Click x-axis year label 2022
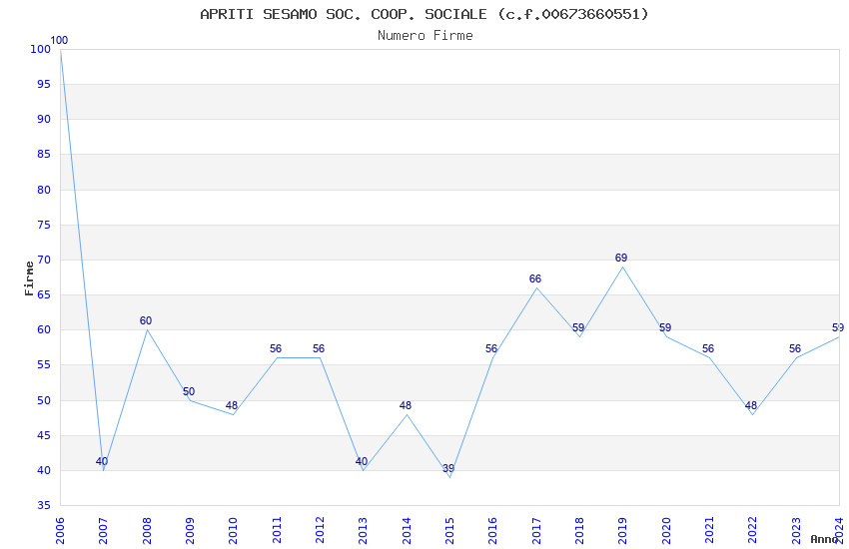The height and width of the screenshot is (549, 849). [753, 530]
